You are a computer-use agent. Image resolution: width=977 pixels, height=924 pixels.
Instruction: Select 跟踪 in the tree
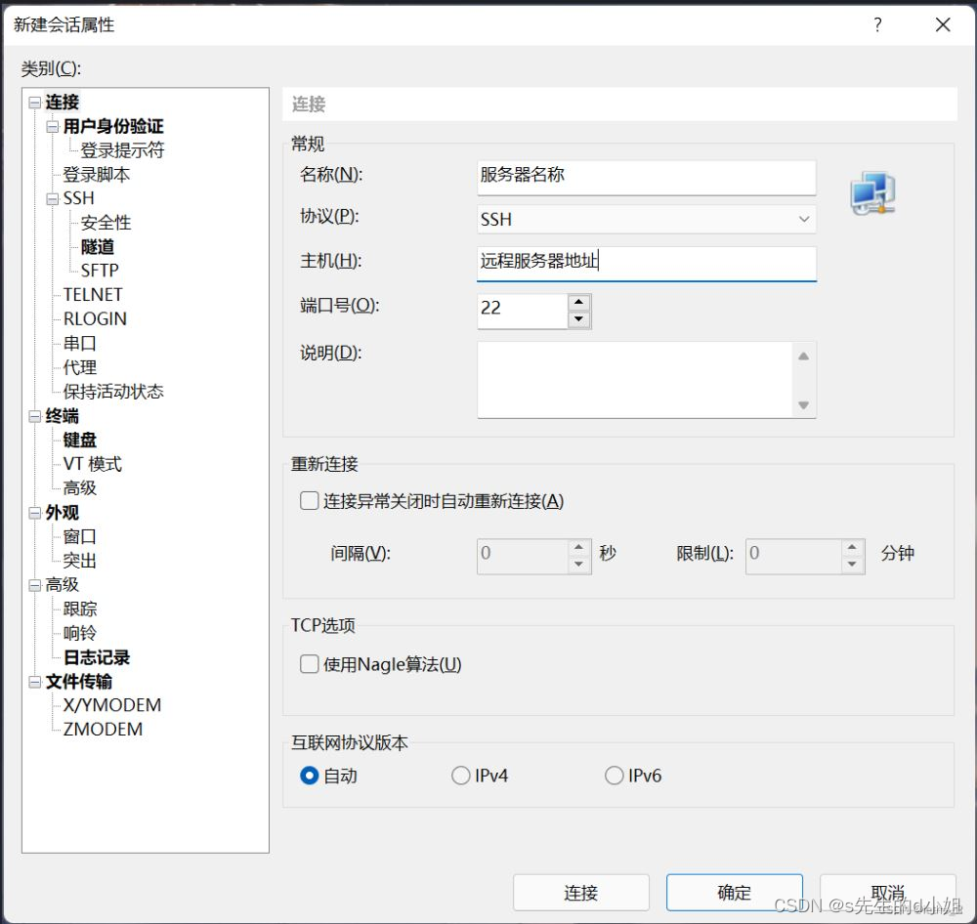(80, 609)
